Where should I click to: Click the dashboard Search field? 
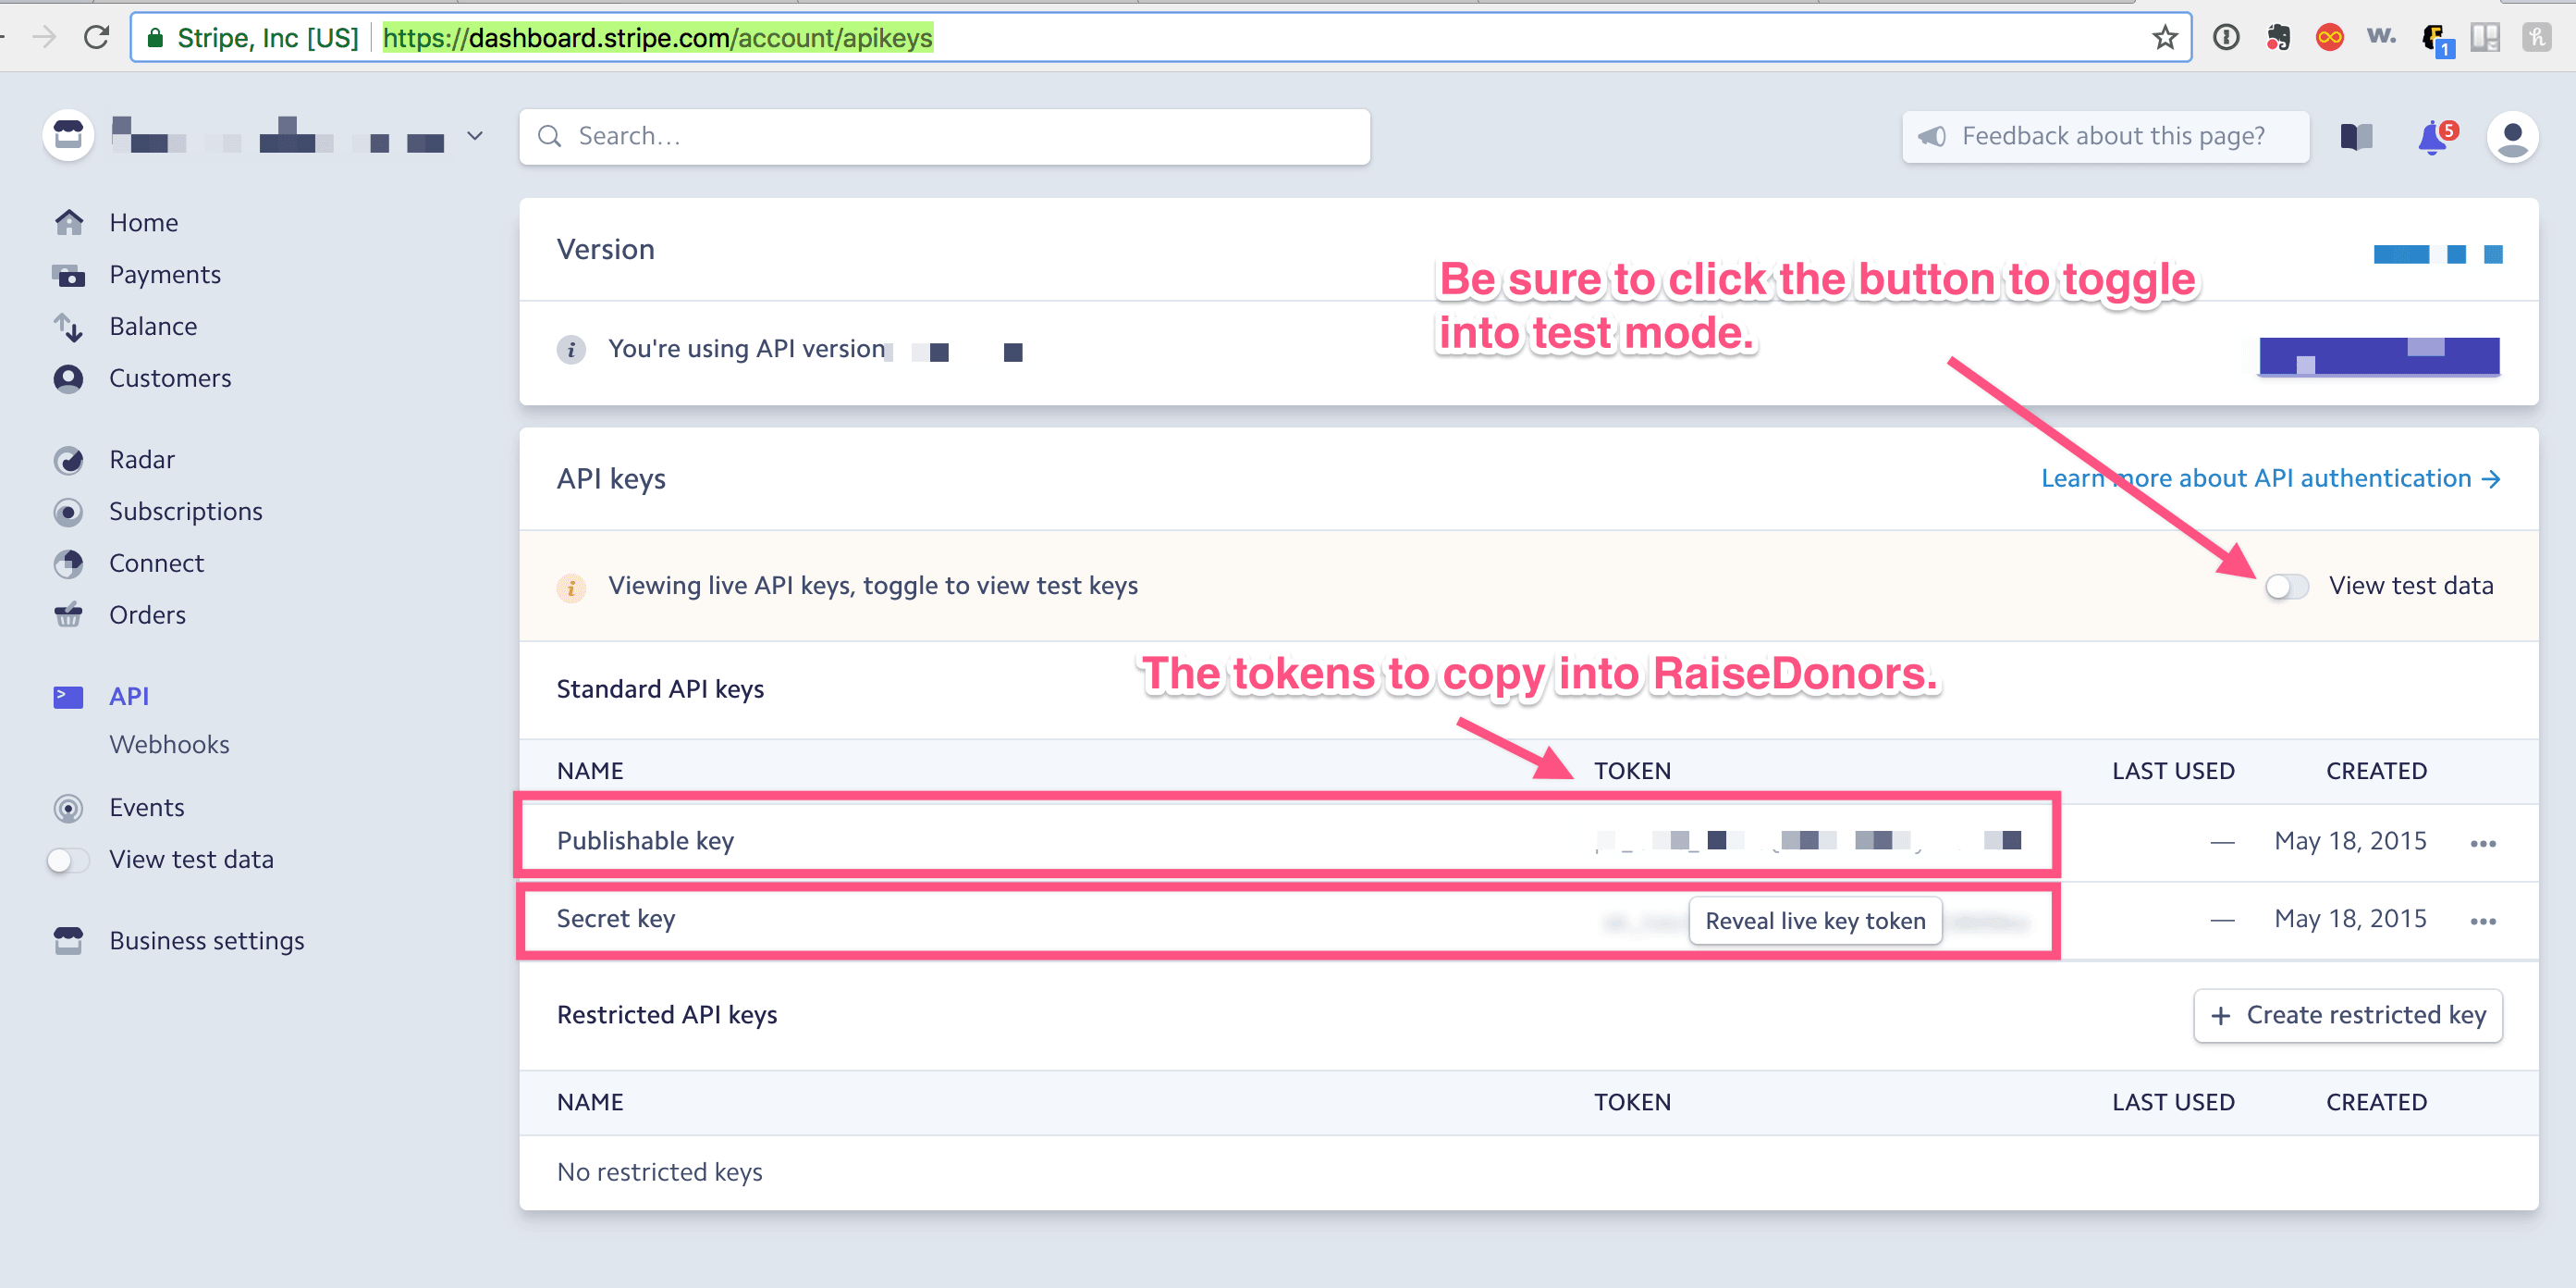click(x=944, y=136)
